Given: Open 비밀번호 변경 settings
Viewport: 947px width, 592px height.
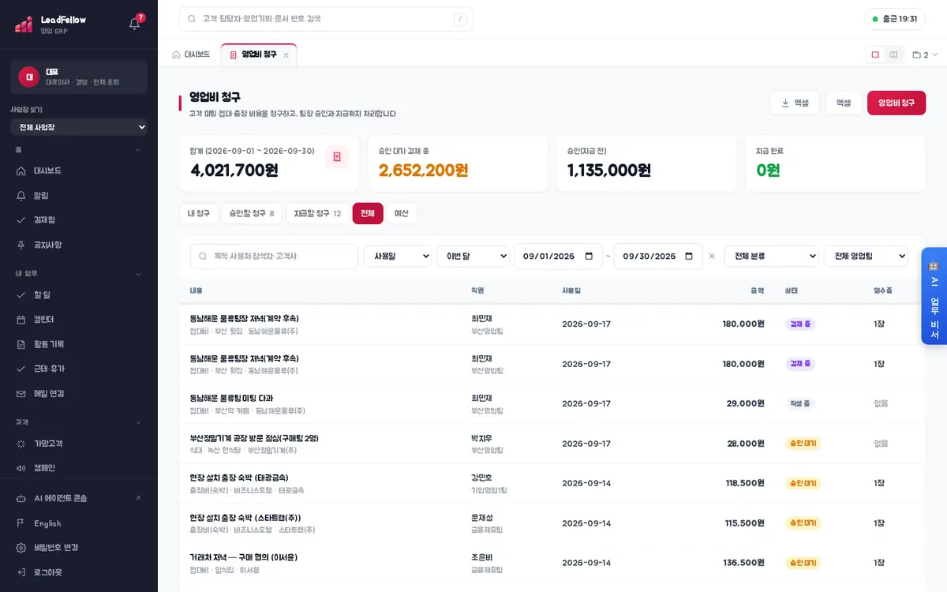Looking at the screenshot, I should point(79,548).
